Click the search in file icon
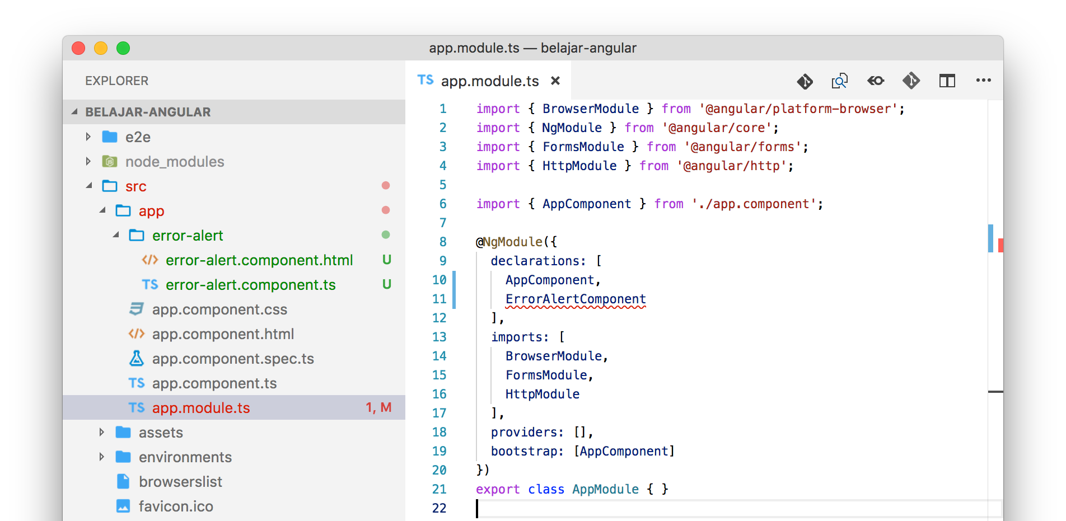 [840, 81]
